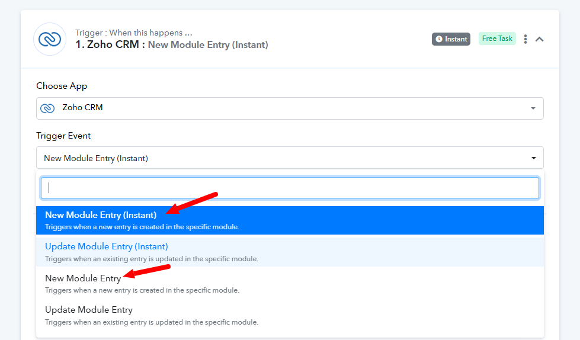
Task: Click the Instant badge
Action: (451, 39)
